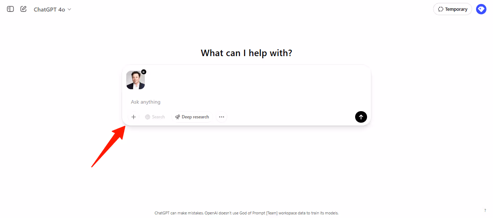Image resolution: width=493 pixels, height=218 pixels.
Task: Open the question mark help button
Action: tap(485, 210)
